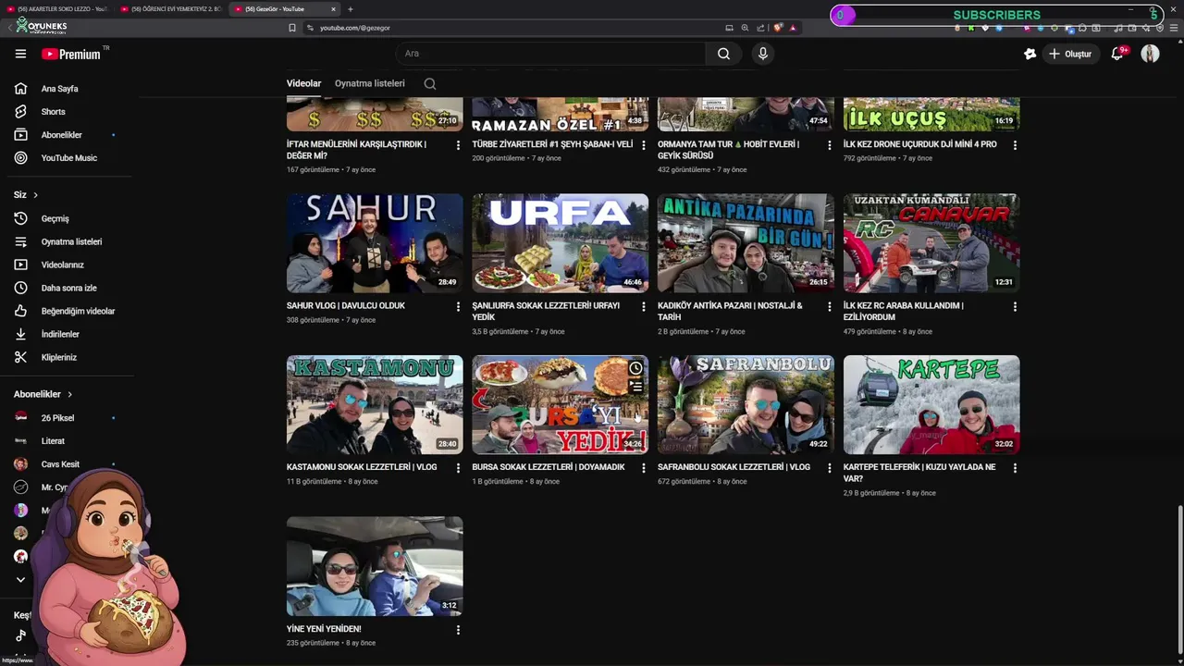
Task: Open the URFA video thumbnail
Action: 560,243
